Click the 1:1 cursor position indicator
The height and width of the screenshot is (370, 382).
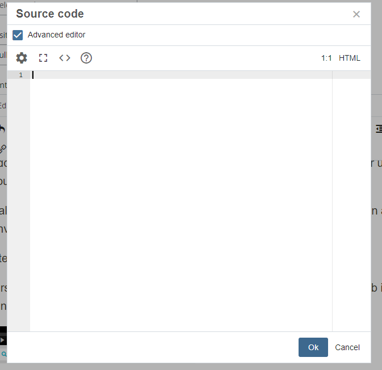pyautogui.click(x=326, y=58)
